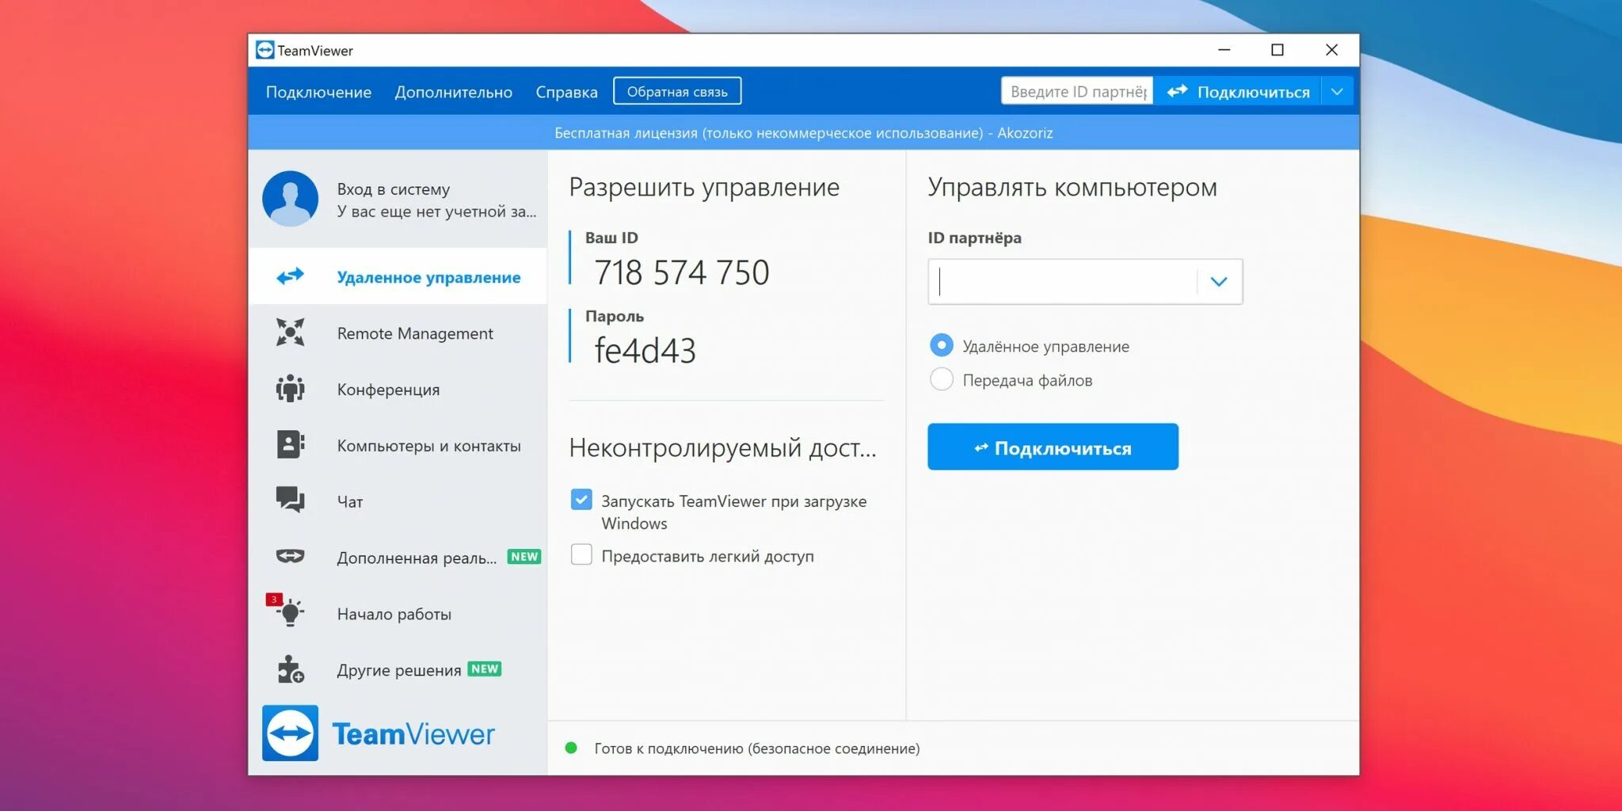Screen dimensions: 1622x811
Task: Click the NEW badge next to Дополненная реальность
Action: 524,557
